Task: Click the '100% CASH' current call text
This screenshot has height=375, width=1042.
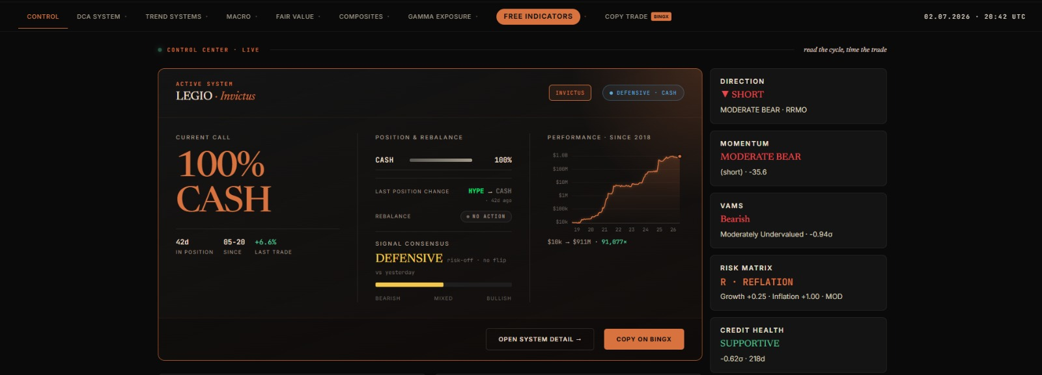Action: (x=223, y=181)
